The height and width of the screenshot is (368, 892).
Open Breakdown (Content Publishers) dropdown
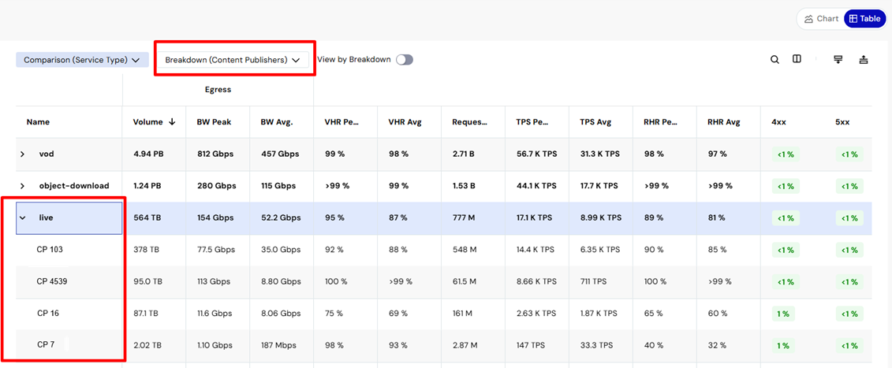[x=233, y=60]
